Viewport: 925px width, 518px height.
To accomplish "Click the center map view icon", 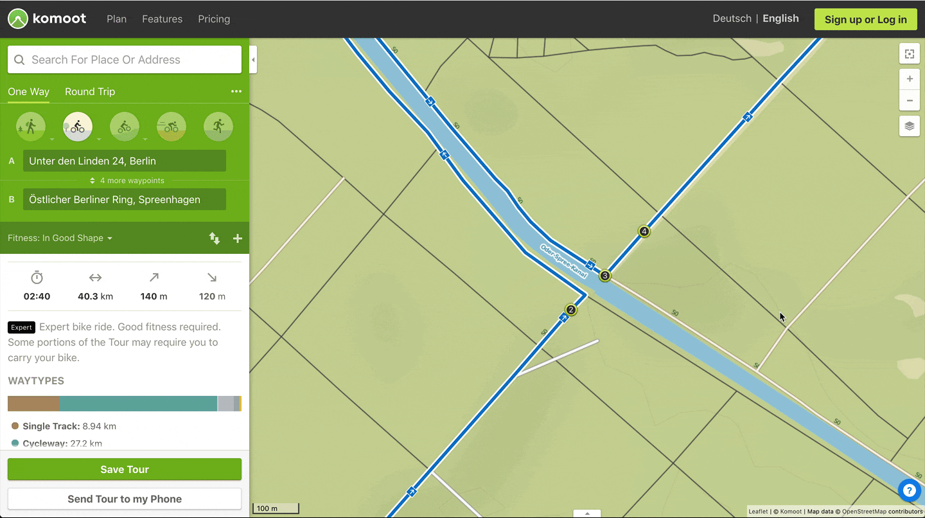I will pyautogui.click(x=909, y=54).
